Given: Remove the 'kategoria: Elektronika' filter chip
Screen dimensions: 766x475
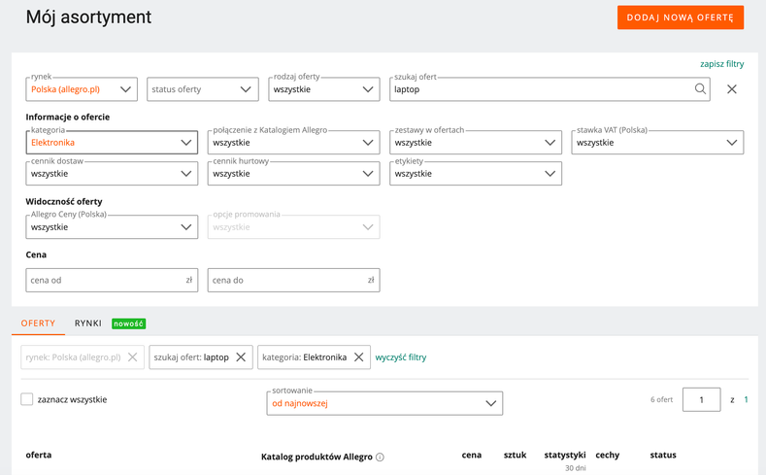Looking at the screenshot, I should (x=358, y=357).
